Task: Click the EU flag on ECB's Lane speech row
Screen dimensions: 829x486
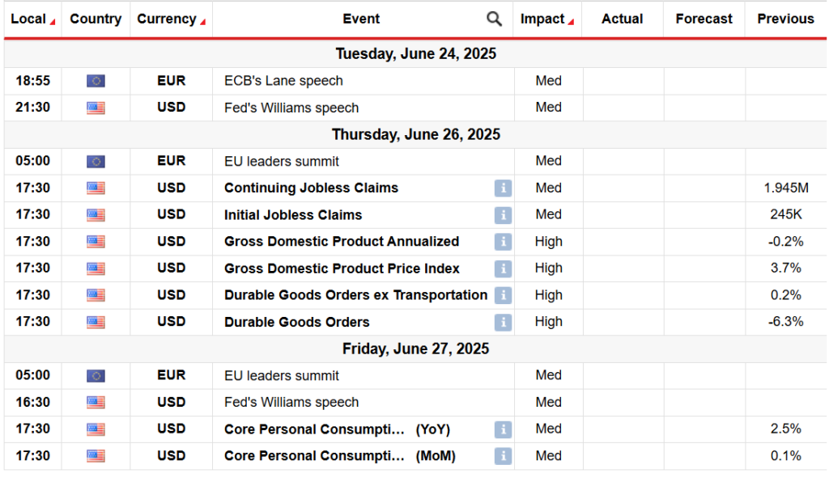Action: pos(96,81)
